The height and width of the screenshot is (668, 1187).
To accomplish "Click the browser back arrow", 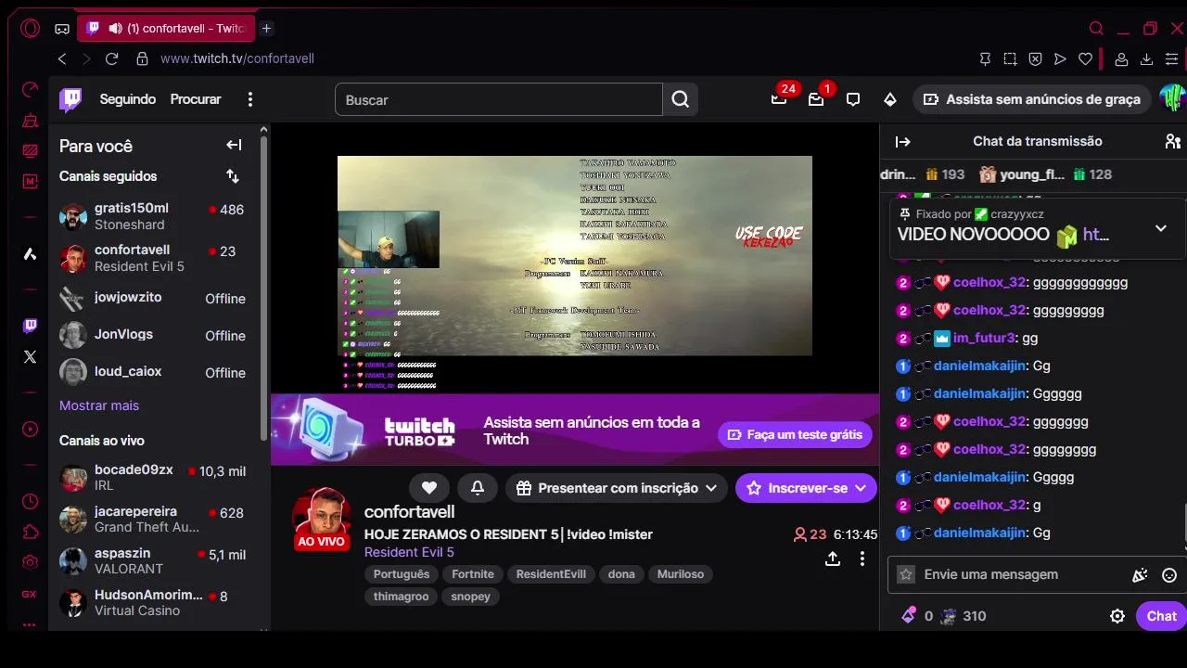I will [x=62, y=58].
